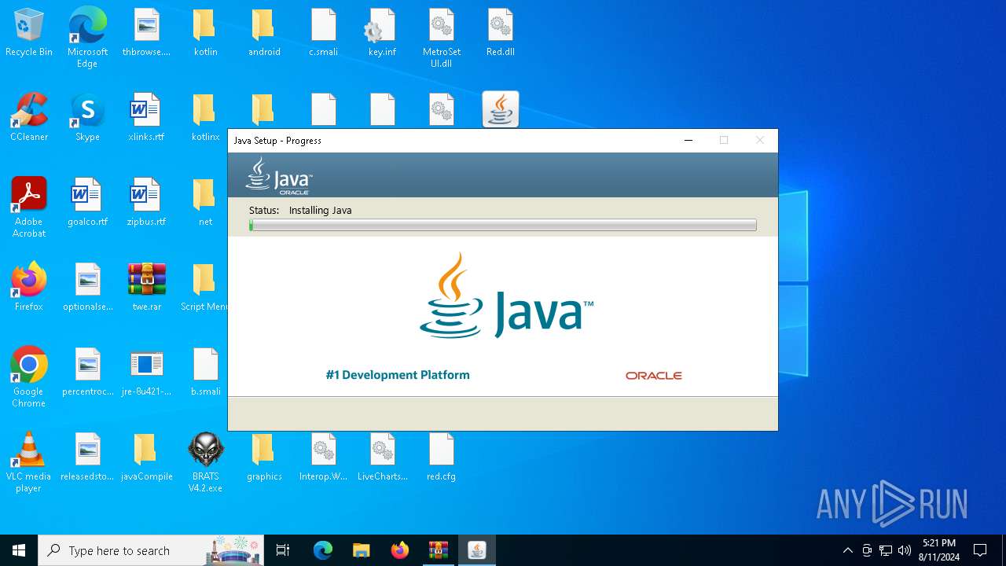Image resolution: width=1006 pixels, height=566 pixels.
Task: Open WinRAR from the taskbar
Action: pyautogui.click(x=439, y=550)
